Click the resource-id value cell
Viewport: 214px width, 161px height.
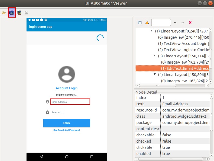click(x=186, y=110)
